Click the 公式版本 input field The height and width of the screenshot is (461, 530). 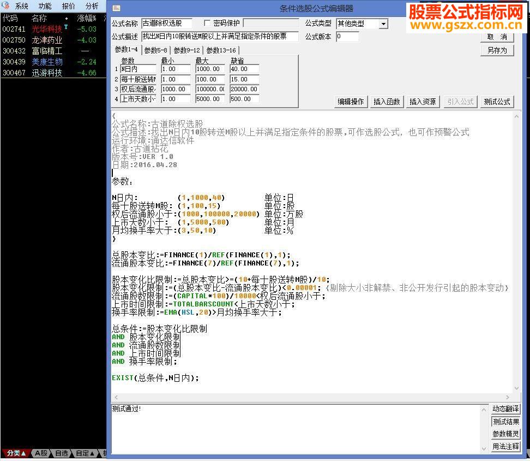[x=347, y=36]
